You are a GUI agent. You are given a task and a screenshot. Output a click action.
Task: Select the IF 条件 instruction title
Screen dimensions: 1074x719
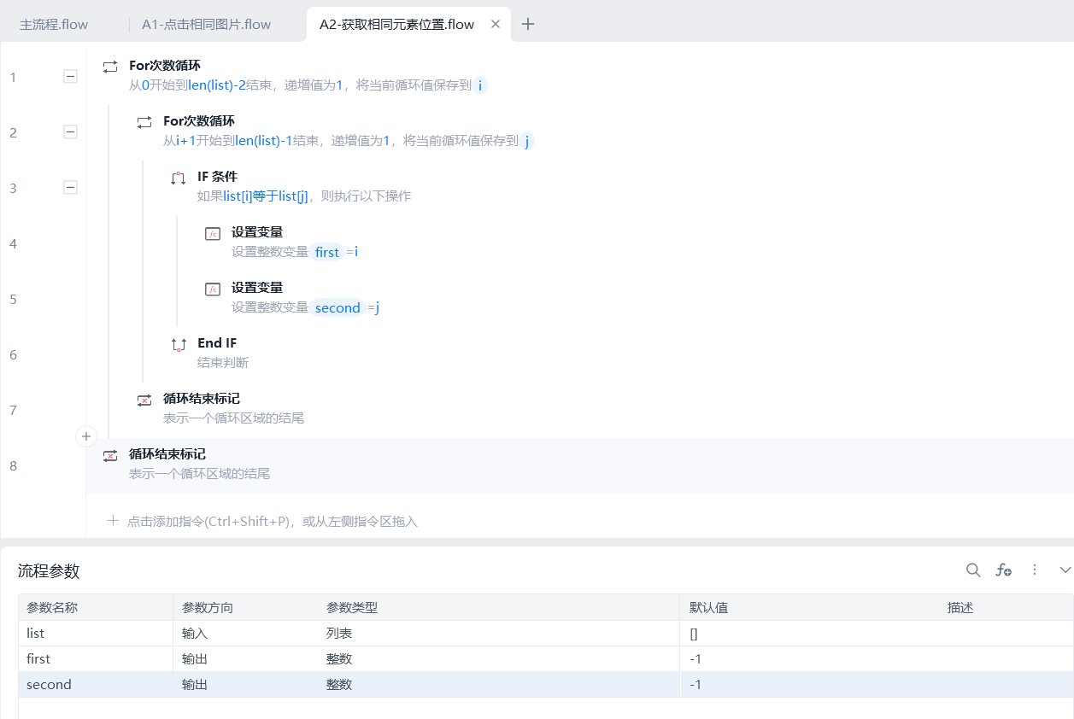[x=217, y=177]
